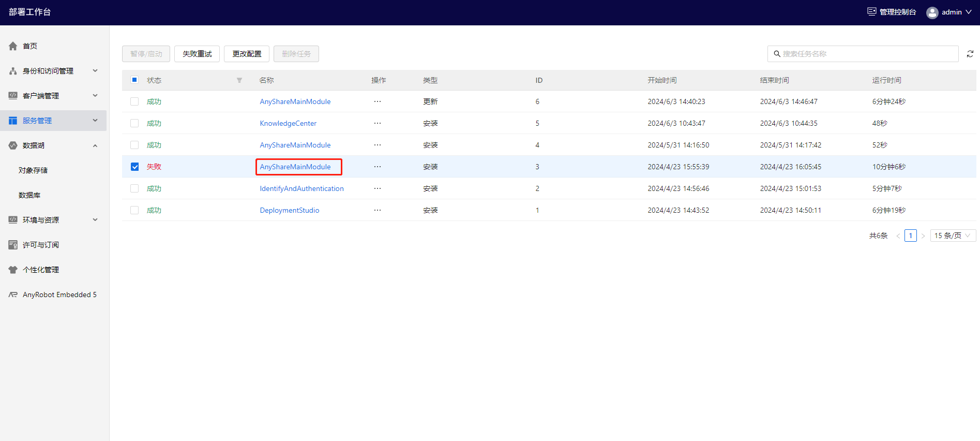This screenshot has width=980, height=441.
Task: Open AnyShareMainModule link for task ID 4
Action: [x=295, y=145]
